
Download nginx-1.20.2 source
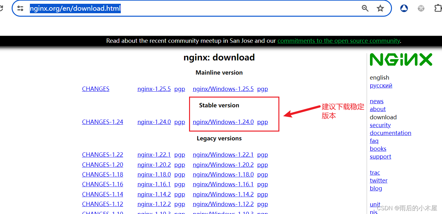click(x=154, y=165)
